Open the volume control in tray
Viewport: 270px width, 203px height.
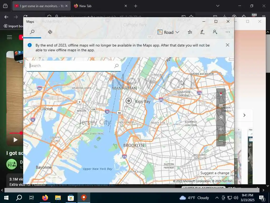(236, 198)
